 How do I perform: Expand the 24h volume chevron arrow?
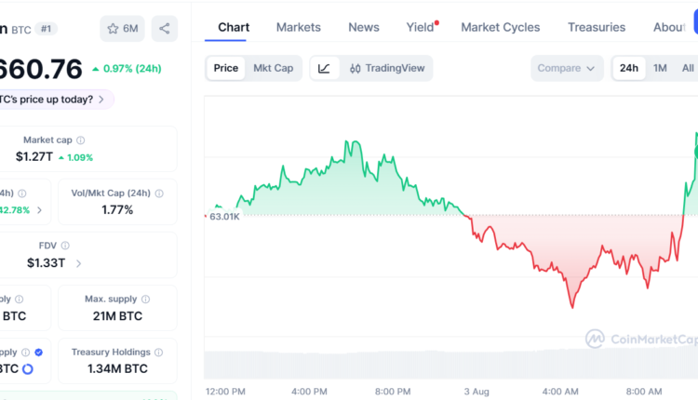[x=40, y=210]
